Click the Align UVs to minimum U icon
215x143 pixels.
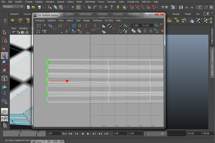click(x=87, y=26)
